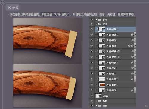
Task: Click fx icon on 刀柄-材质2 layer
Action: point(132,79)
